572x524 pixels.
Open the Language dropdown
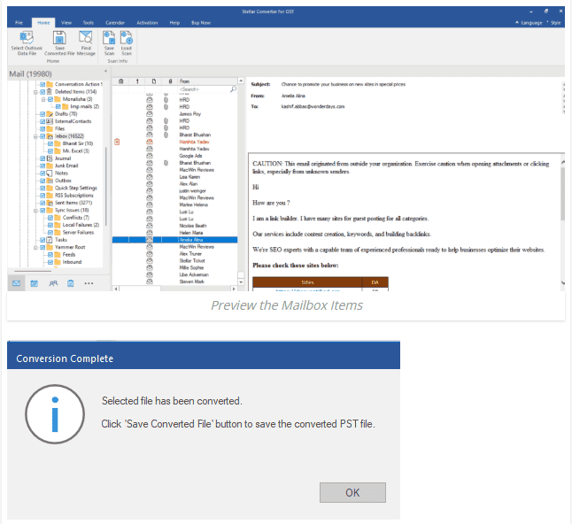coord(530,20)
